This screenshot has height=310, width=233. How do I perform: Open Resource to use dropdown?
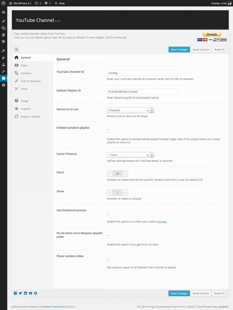coord(130,110)
